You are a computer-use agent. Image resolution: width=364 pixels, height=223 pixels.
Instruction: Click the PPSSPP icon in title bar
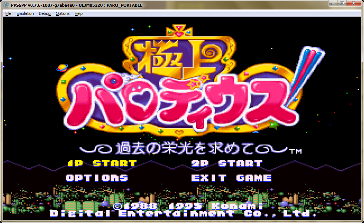point(6,5)
